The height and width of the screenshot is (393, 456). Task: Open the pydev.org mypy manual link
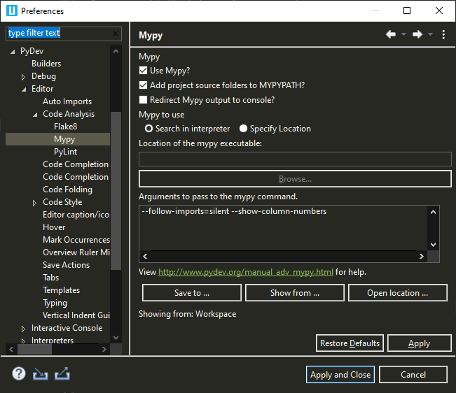[246, 272]
